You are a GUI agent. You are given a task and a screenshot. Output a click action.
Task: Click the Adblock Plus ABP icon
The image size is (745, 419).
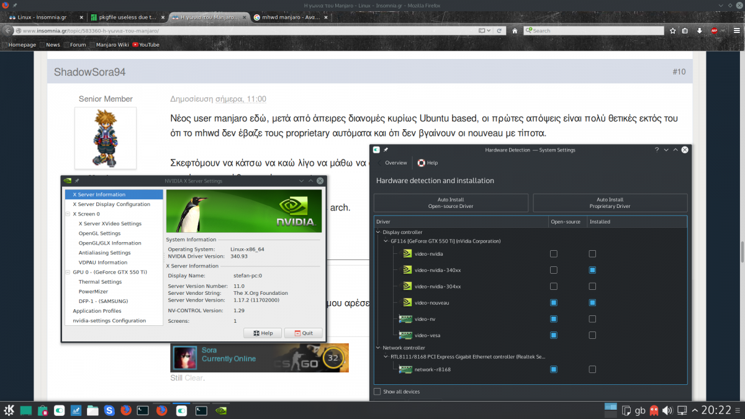coord(715,30)
